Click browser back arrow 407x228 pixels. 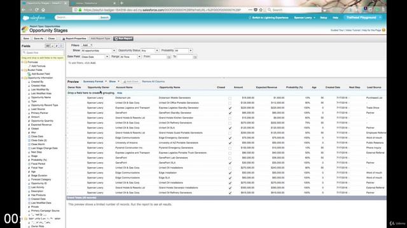click(x=24, y=10)
